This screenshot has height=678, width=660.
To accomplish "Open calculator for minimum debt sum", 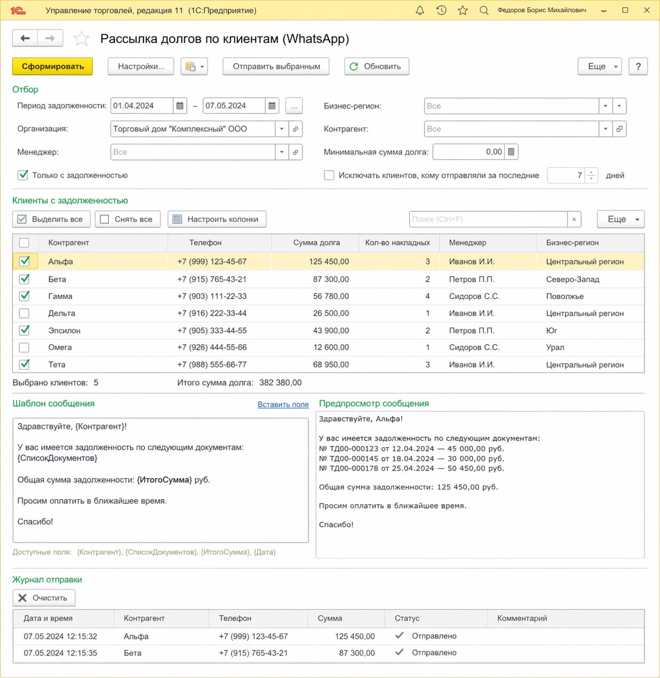I will point(511,152).
